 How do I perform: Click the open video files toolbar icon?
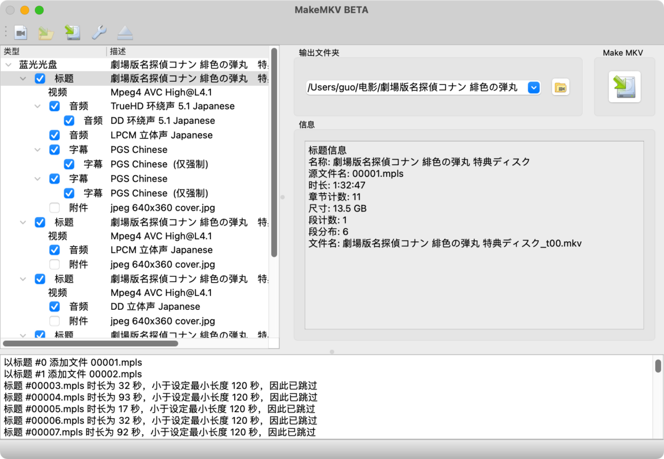(x=20, y=33)
